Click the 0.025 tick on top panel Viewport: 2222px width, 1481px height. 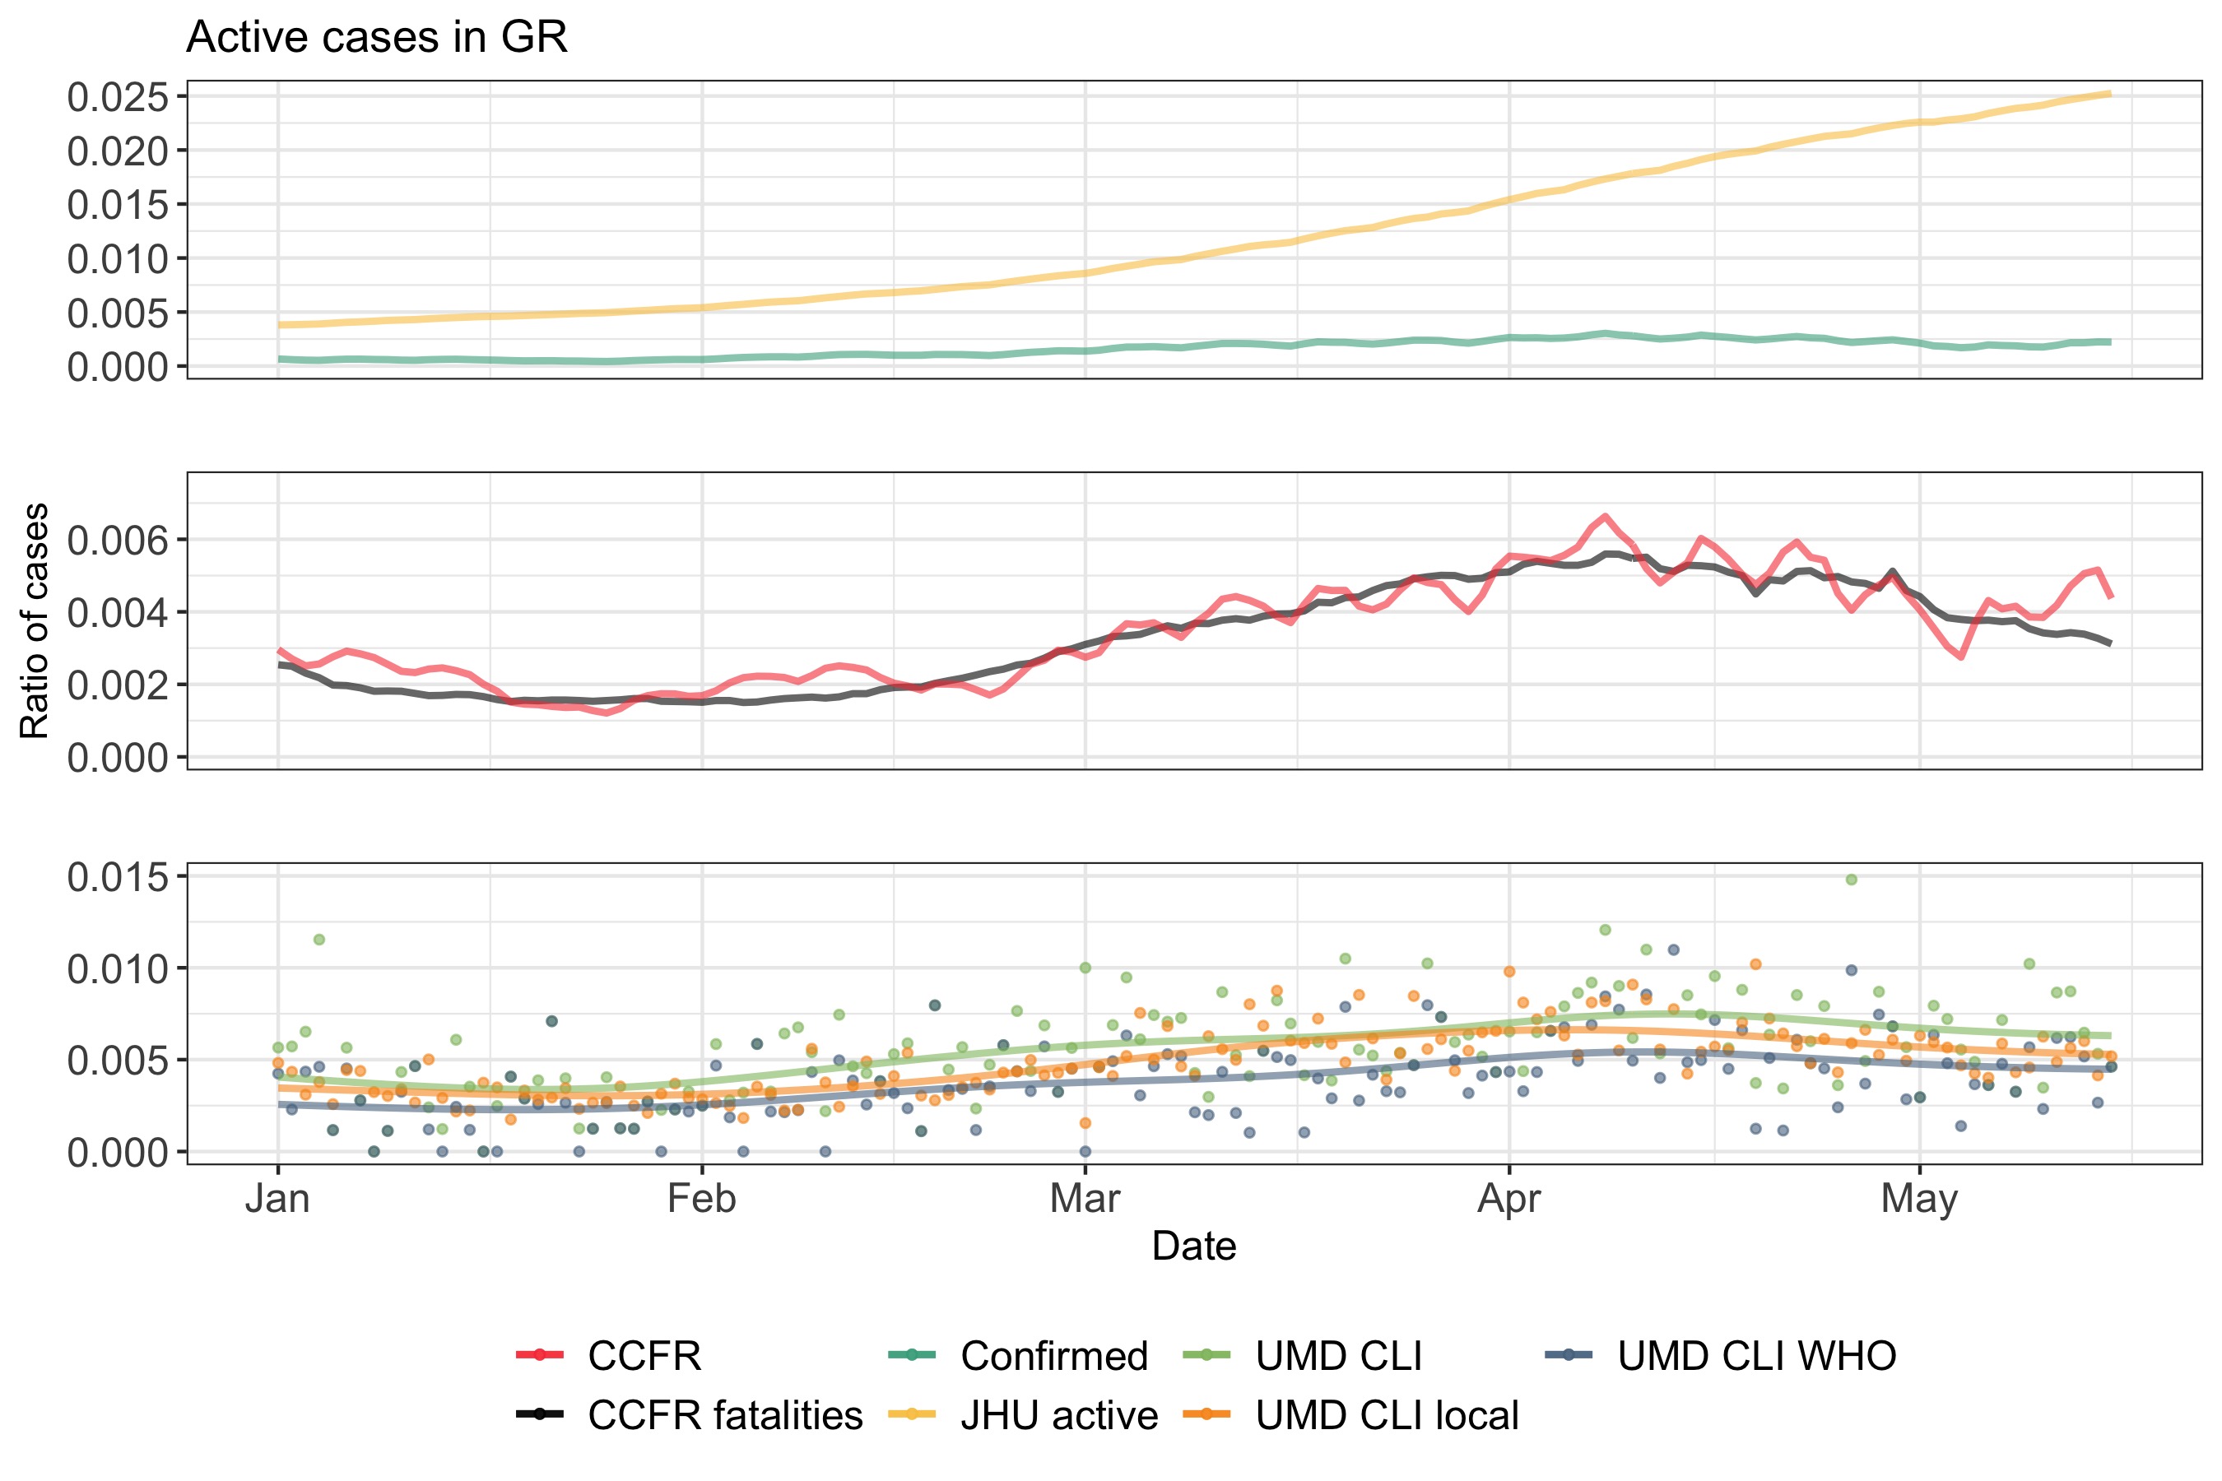pos(117,97)
